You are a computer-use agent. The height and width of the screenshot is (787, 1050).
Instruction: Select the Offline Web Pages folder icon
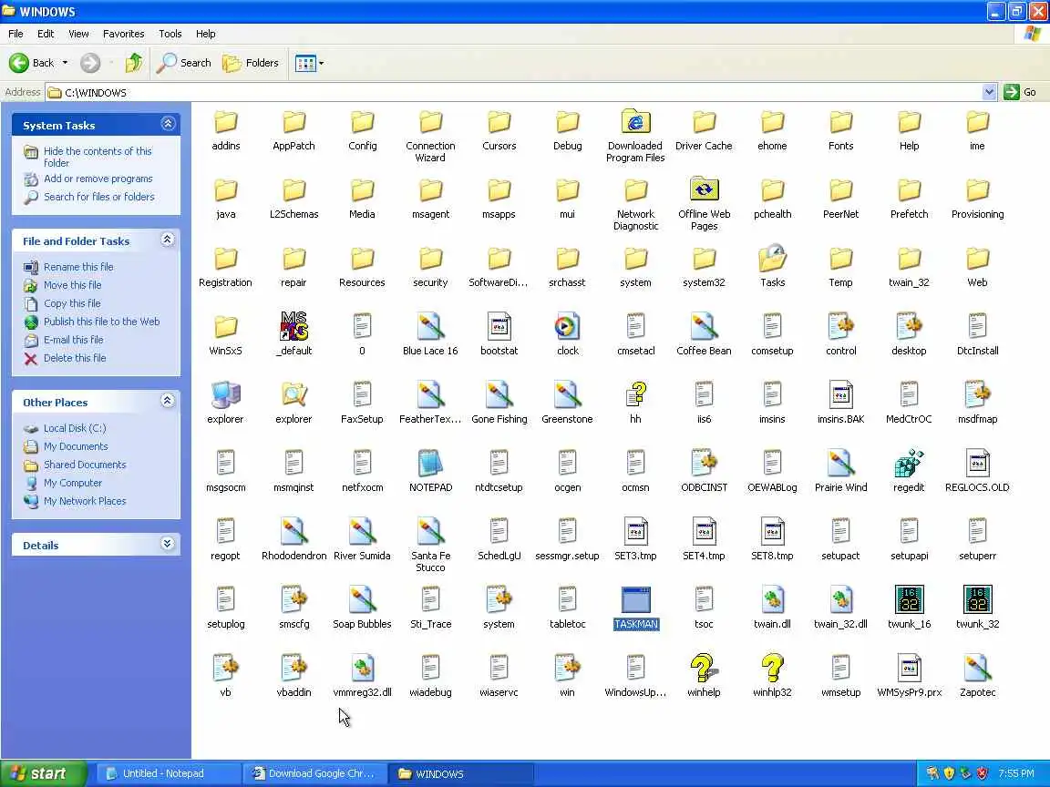(704, 190)
